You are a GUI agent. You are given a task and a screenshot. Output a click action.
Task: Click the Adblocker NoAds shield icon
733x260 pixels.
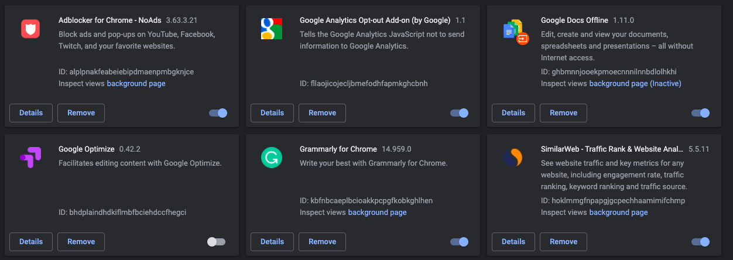(30, 28)
